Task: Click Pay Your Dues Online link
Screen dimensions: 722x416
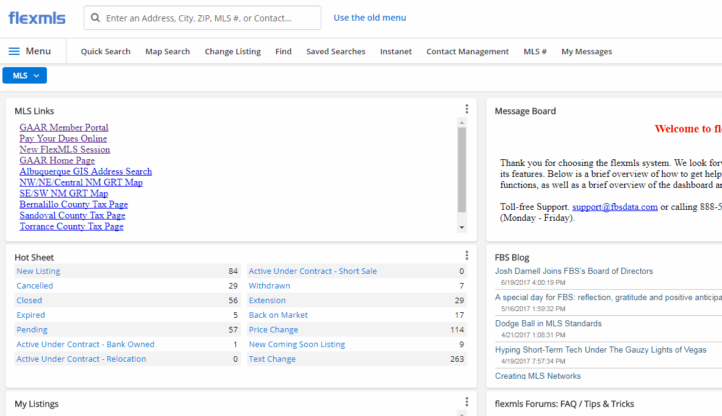Action: [x=63, y=138]
